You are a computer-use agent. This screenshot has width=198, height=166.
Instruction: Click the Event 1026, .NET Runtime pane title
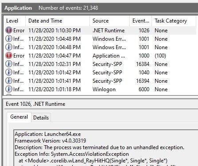point(35,104)
